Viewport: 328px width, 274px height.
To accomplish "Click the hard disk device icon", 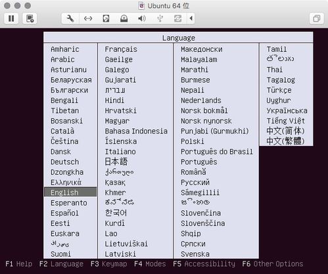I will 106,18.
